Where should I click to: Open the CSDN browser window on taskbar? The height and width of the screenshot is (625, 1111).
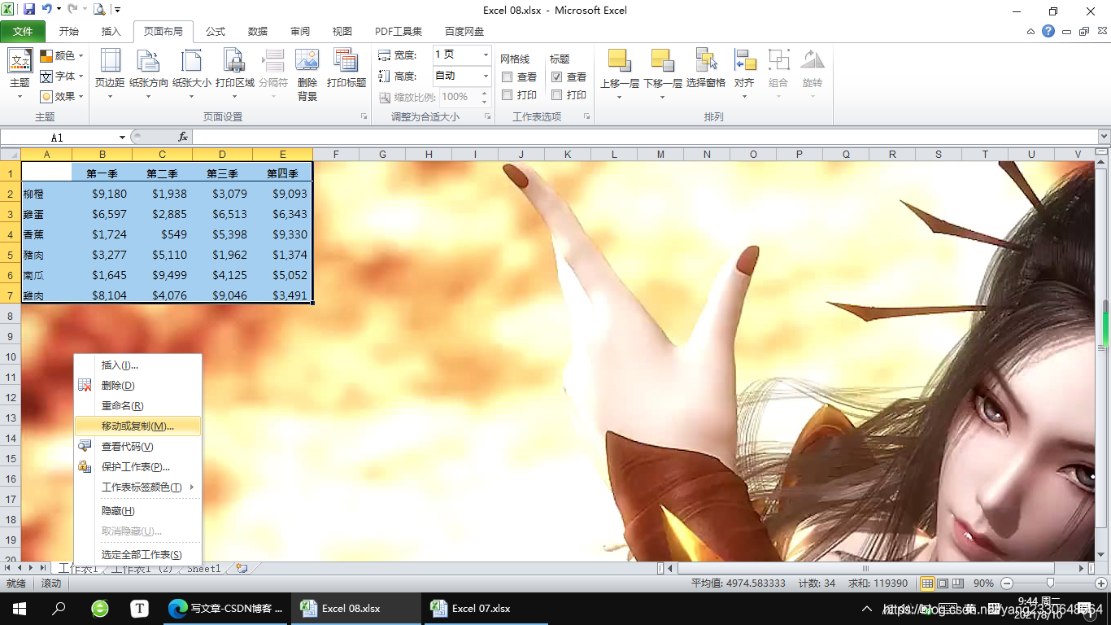click(224, 608)
